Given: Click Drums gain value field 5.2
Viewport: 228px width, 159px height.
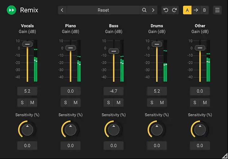Looking at the screenshot, I should point(157,91).
